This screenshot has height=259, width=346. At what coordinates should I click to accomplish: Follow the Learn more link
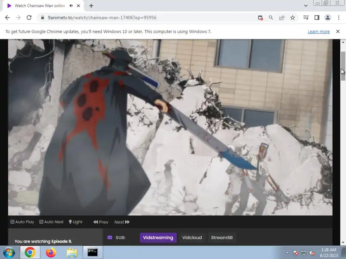tap(319, 31)
